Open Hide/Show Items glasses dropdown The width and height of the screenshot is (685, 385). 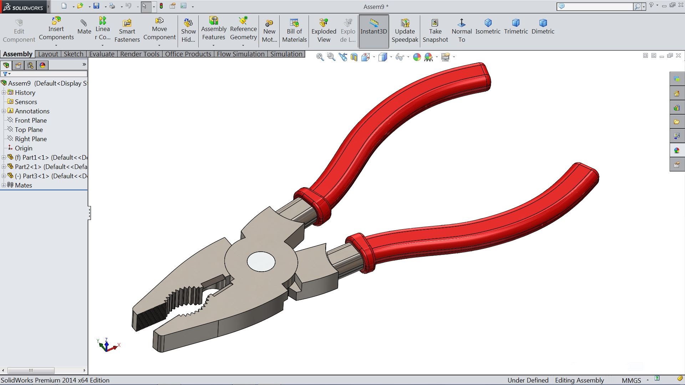tap(400, 57)
